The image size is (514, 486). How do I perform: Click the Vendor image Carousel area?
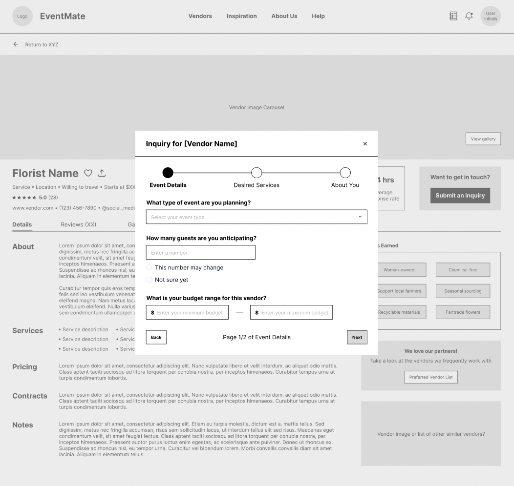coord(257,107)
